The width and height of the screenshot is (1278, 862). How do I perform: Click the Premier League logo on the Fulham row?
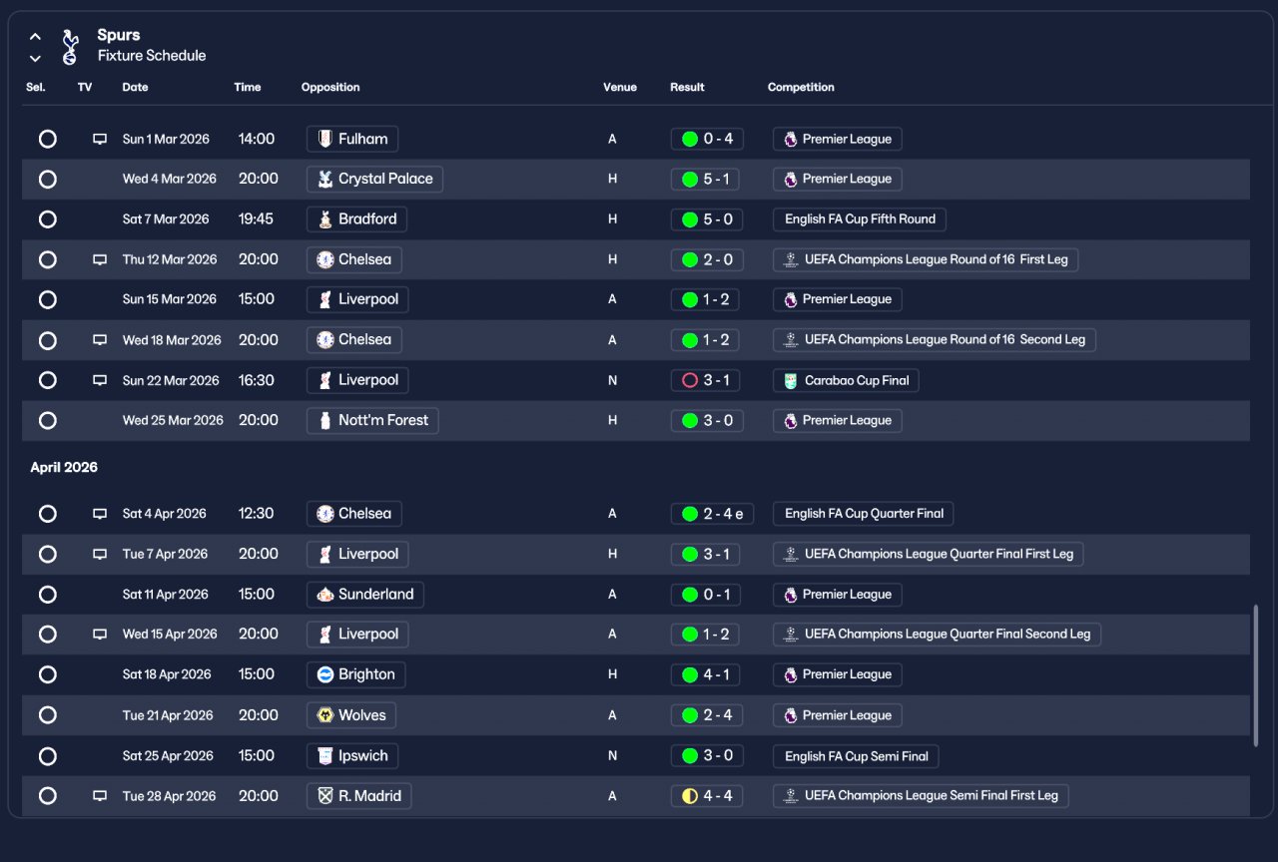[791, 139]
